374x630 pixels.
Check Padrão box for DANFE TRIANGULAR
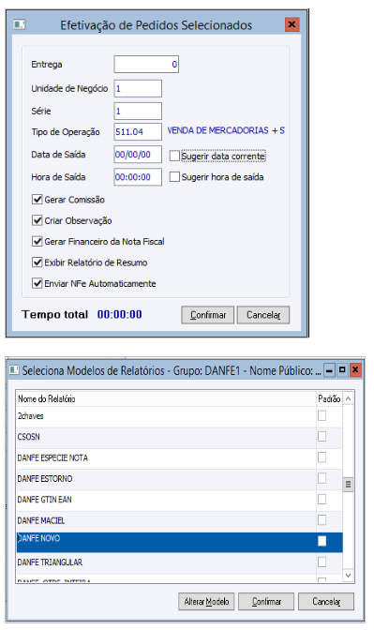click(x=322, y=562)
